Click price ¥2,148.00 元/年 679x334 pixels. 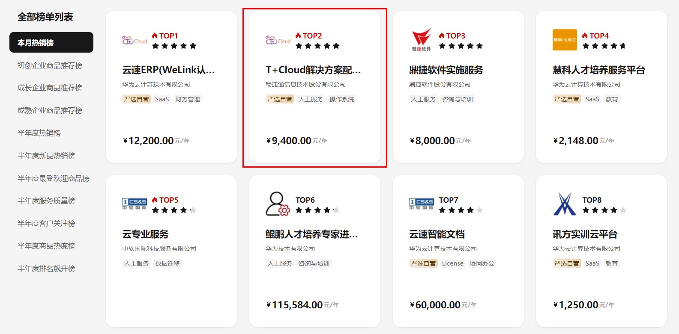pyautogui.click(x=584, y=141)
